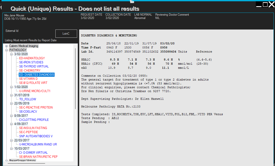This screenshot has height=166, width=275.
Task: Open SE-THYROID VIRTUAL result
Action: [34, 66]
